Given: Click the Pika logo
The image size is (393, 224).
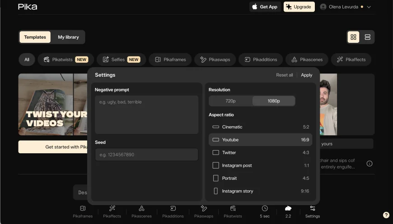Looking at the screenshot, I should (28, 7).
